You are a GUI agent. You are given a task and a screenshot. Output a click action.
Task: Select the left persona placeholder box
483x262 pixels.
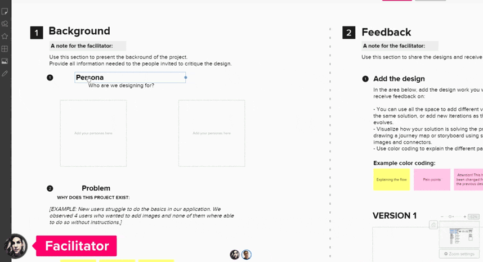point(93,133)
